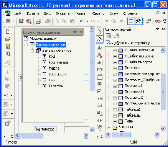Screen dimensions: 168x147
Task: Click the refresh icon in Field List
Action: click(x=116, y=36)
